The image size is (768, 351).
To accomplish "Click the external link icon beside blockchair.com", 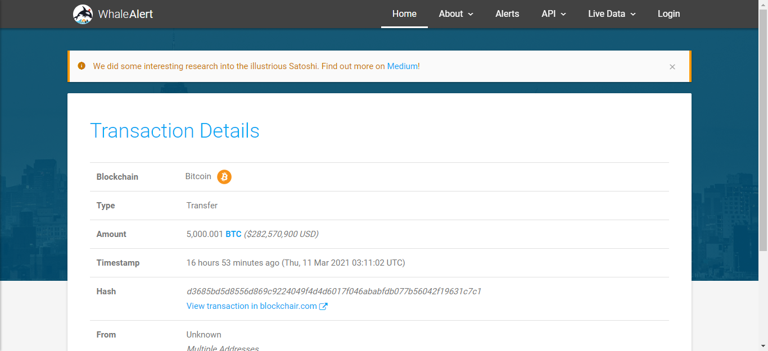I will (x=323, y=307).
